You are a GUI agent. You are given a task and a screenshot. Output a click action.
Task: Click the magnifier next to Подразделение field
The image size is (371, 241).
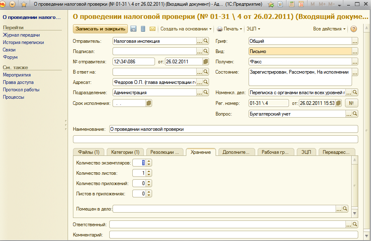[206, 92]
